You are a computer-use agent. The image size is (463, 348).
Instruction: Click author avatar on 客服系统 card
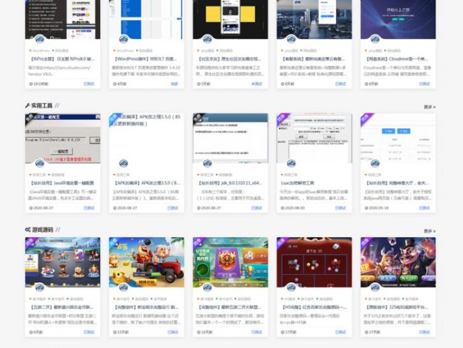(291, 39)
